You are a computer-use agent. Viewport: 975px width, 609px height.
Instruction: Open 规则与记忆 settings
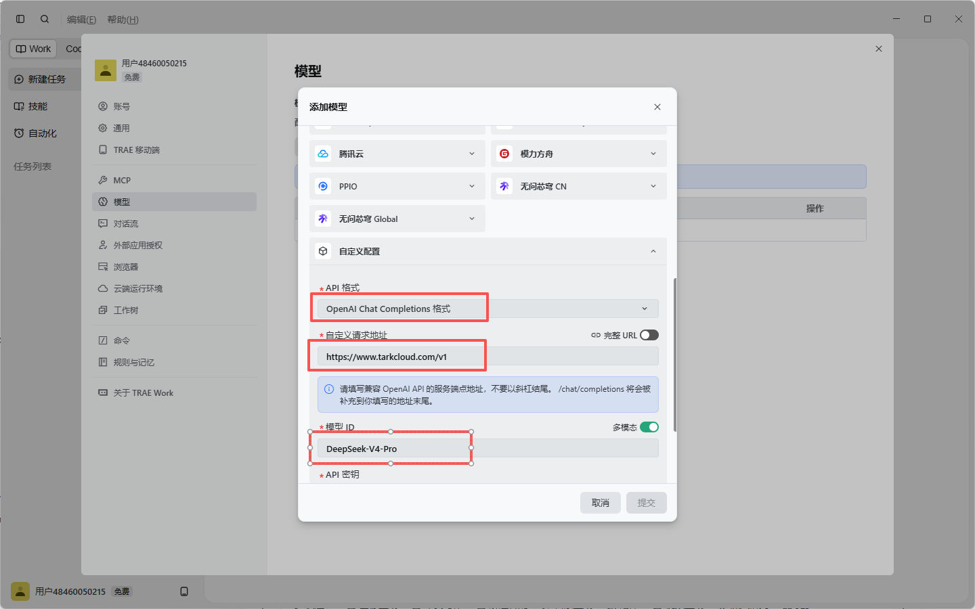(174, 362)
